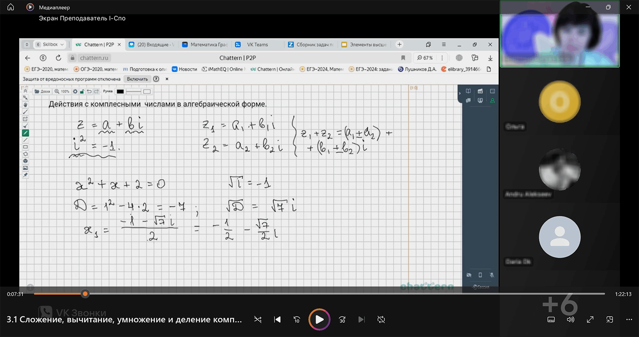The height and width of the screenshot is (337, 639).
Task: Expand the Skillbox tab group dropdown
Action: pos(62,45)
